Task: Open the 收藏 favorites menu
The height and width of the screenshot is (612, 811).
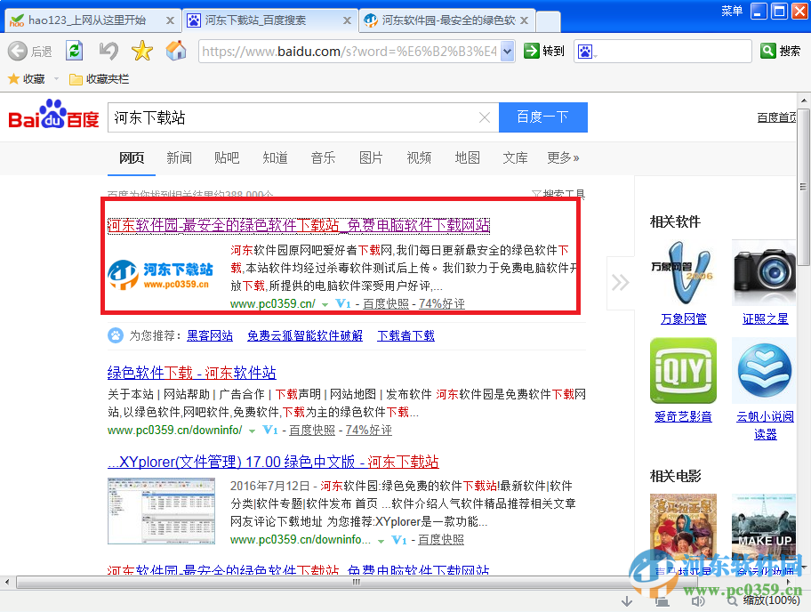Action: 27,78
